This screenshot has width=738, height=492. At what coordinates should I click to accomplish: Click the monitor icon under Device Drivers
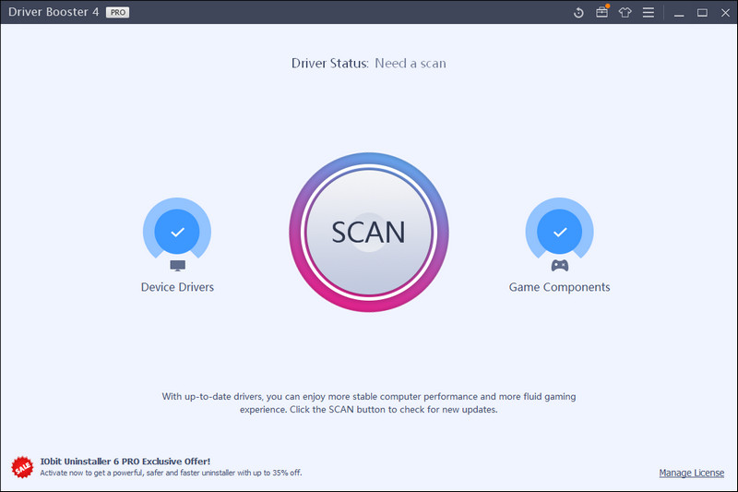pos(177,266)
